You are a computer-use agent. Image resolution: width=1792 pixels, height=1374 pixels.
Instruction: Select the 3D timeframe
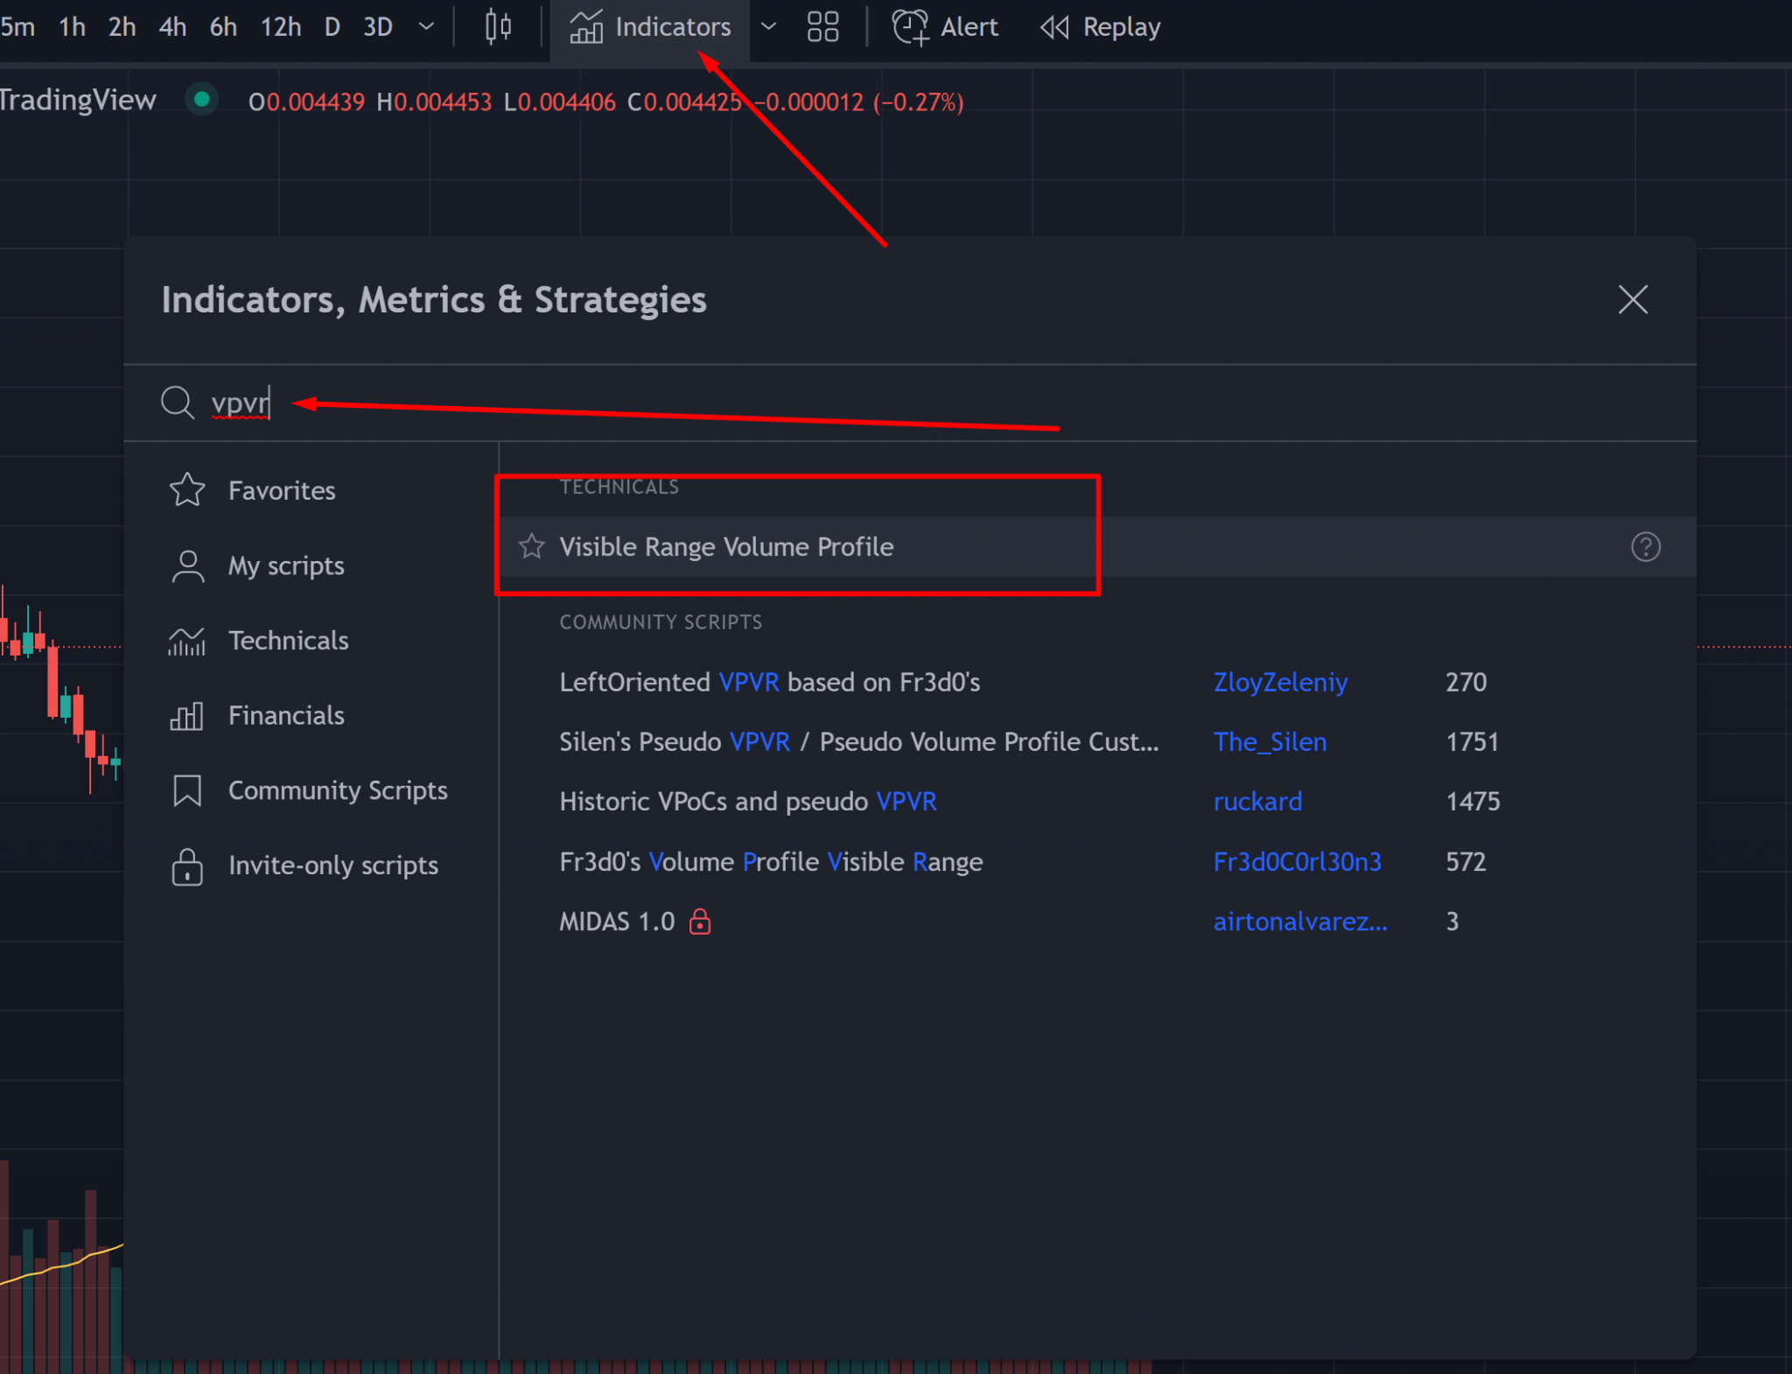[x=378, y=27]
